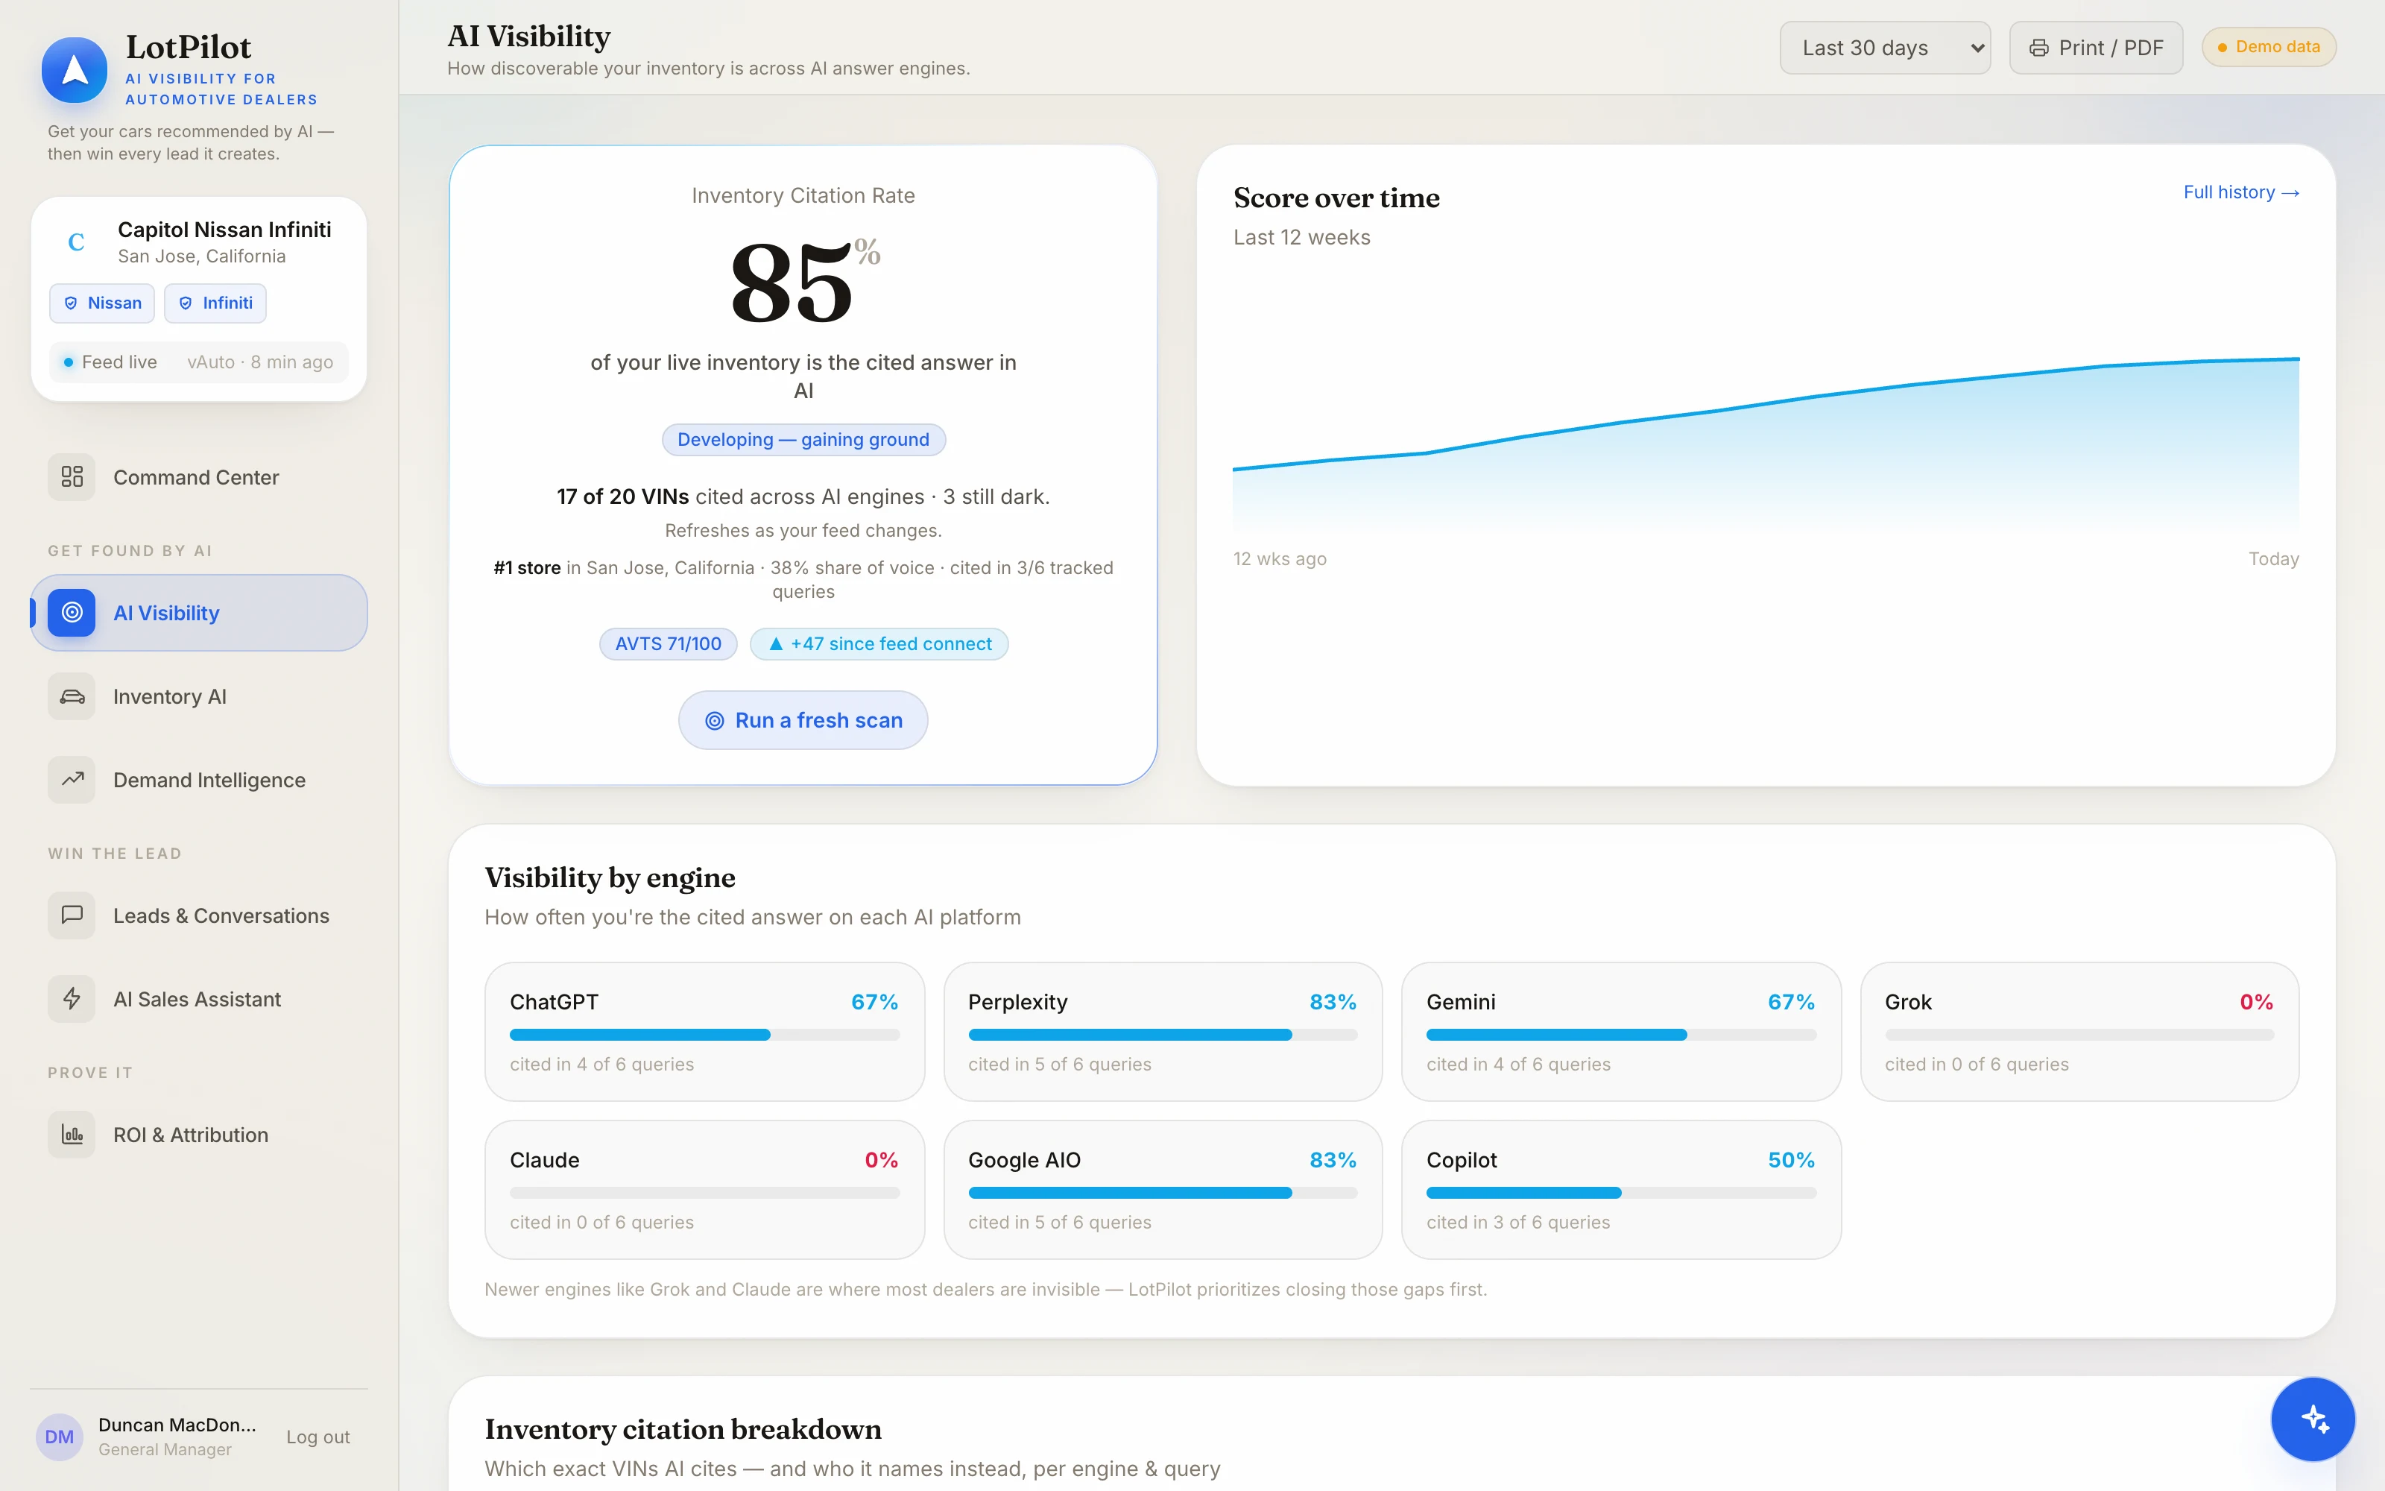Viewport: 2385px width, 1491px height.
Task: Click the ChatGPT progress bar
Action: (x=704, y=1035)
